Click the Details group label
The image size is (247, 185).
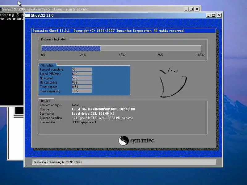(45, 101)
